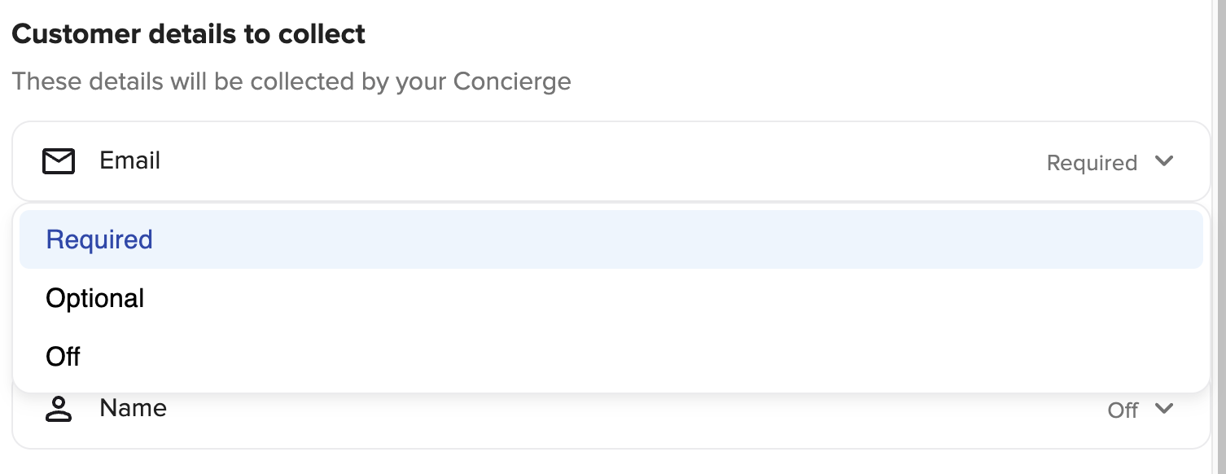Click the "Name" field label

[x=133, y=408]
